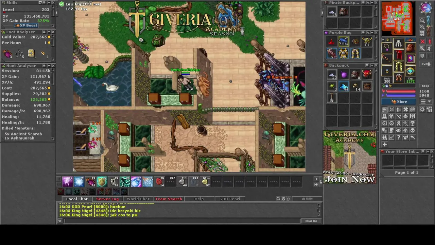Toggle the PvP mode button
This screenshot has height=245, width=435.
(x=426, y=64)
